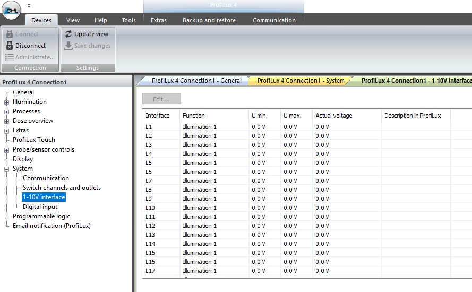Switch to ProfiLux 4 Connection1 - General tab
472x292 pixels.
click(x=196, y=81)
